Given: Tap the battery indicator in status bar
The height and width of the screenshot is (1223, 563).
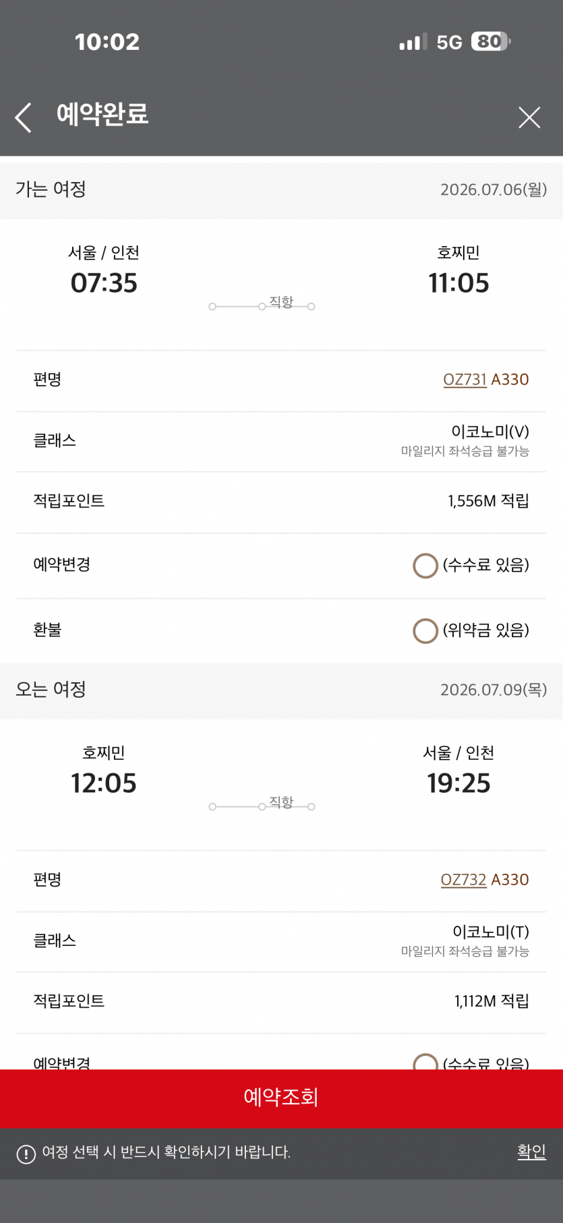Looking at the screenshot, I should pyautogui.click(x=490, y=42).
